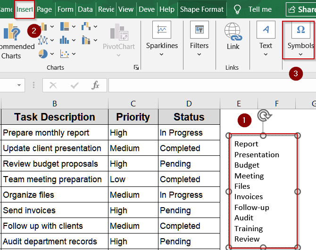Image resolution: width=316 pixels, height=250 pixels.
Task: Click 'Low' priority cell
Action: click(x=133, y=179)
